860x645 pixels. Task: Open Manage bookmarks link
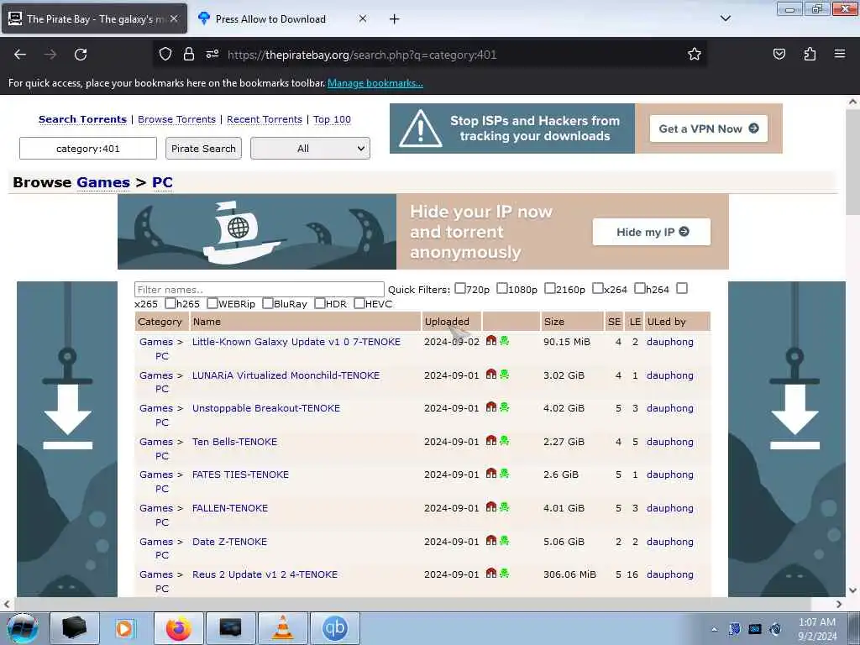375,83
